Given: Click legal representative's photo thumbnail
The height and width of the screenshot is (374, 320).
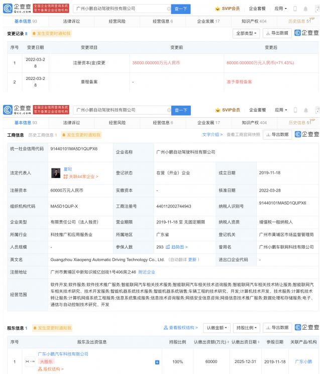Looking at the screenshot, I should 56,173.
